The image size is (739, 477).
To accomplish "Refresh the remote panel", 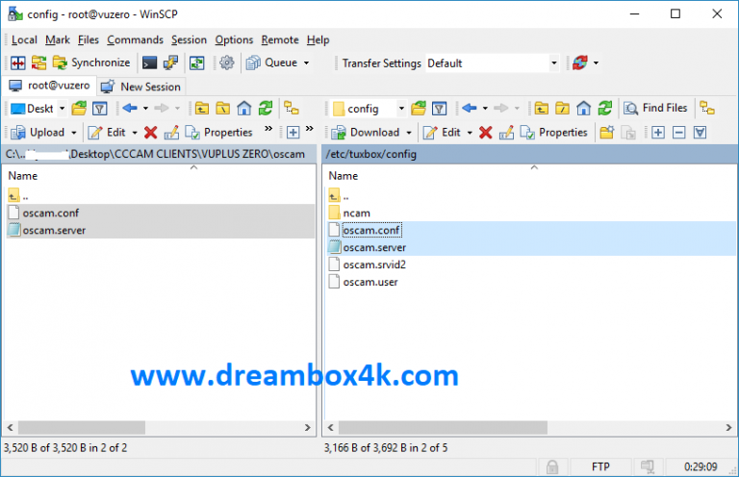I will (x=605, y=109).
